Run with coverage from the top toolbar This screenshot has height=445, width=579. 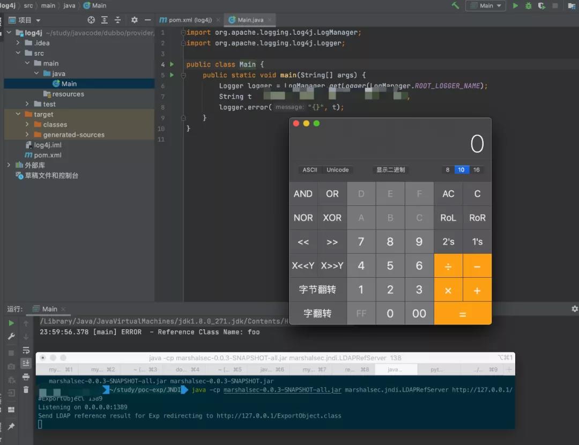click(x=542, y=5)
